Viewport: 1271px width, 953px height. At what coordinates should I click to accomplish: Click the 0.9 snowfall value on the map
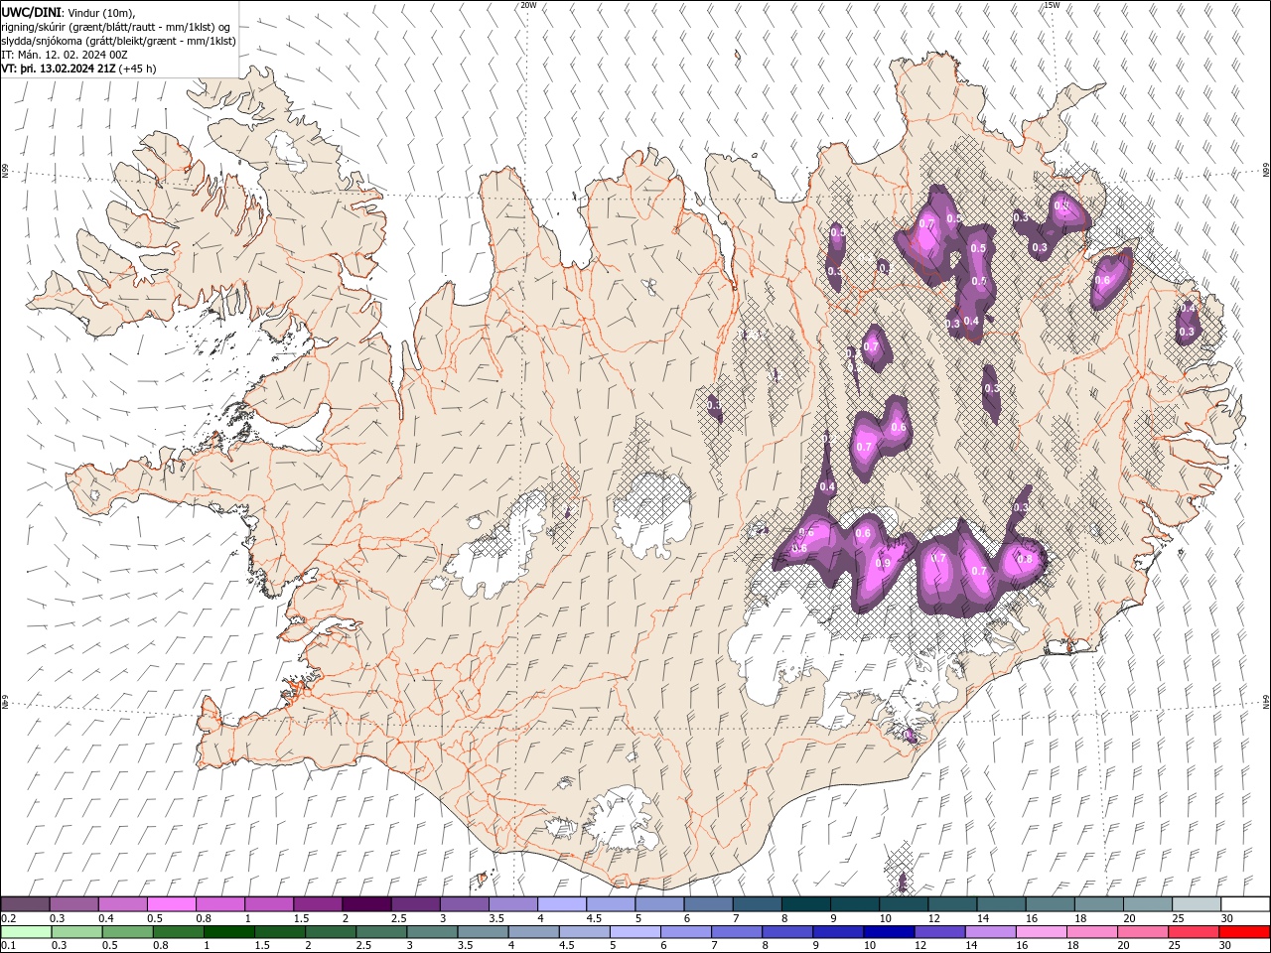[x=883, y=563]
